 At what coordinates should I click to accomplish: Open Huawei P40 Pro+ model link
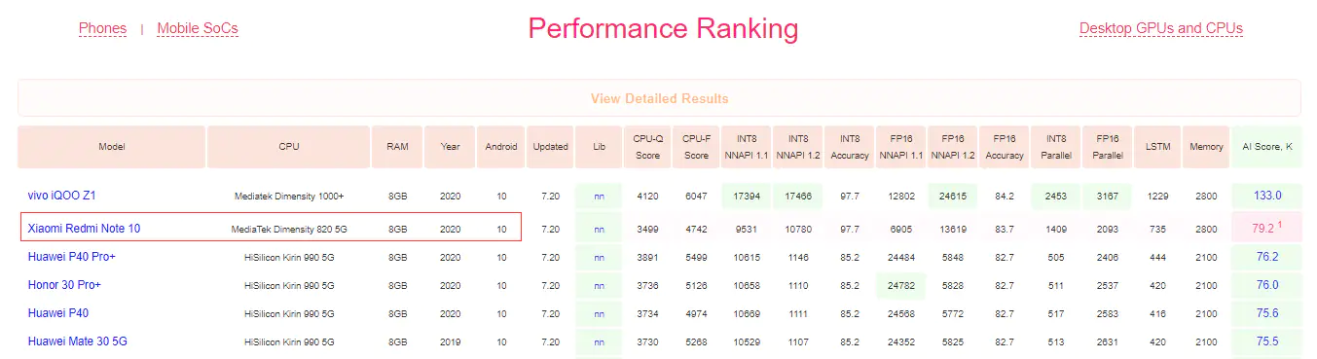(73, 257)
